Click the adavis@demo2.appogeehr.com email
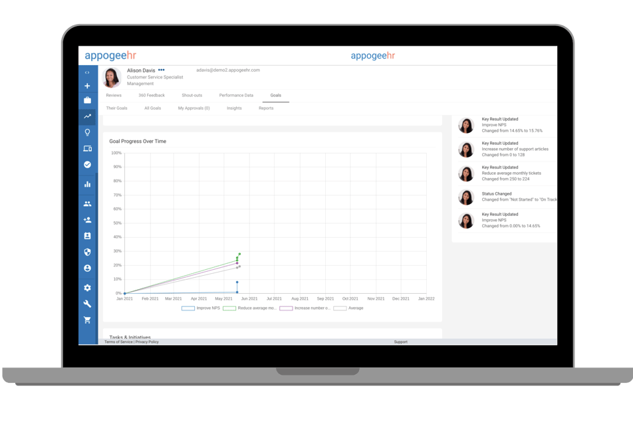The width and height of the screenshot is (633, 428). pos(228,70)
